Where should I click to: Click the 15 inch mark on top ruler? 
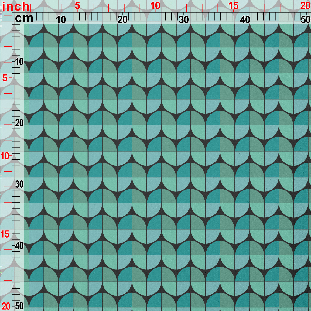233,6
